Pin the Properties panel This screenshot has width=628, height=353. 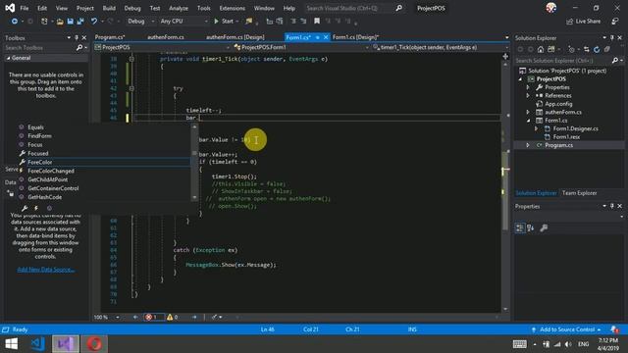point(612,206)
